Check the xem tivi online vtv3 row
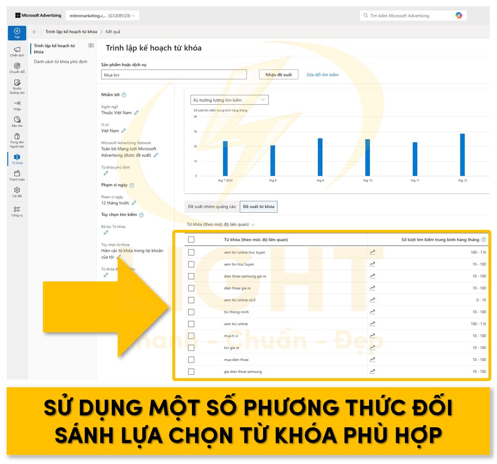Screen dimensions: 497x464 [x=191, y=300]
